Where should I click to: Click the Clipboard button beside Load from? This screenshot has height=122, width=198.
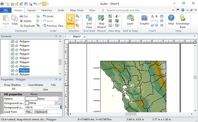[41, 112]
